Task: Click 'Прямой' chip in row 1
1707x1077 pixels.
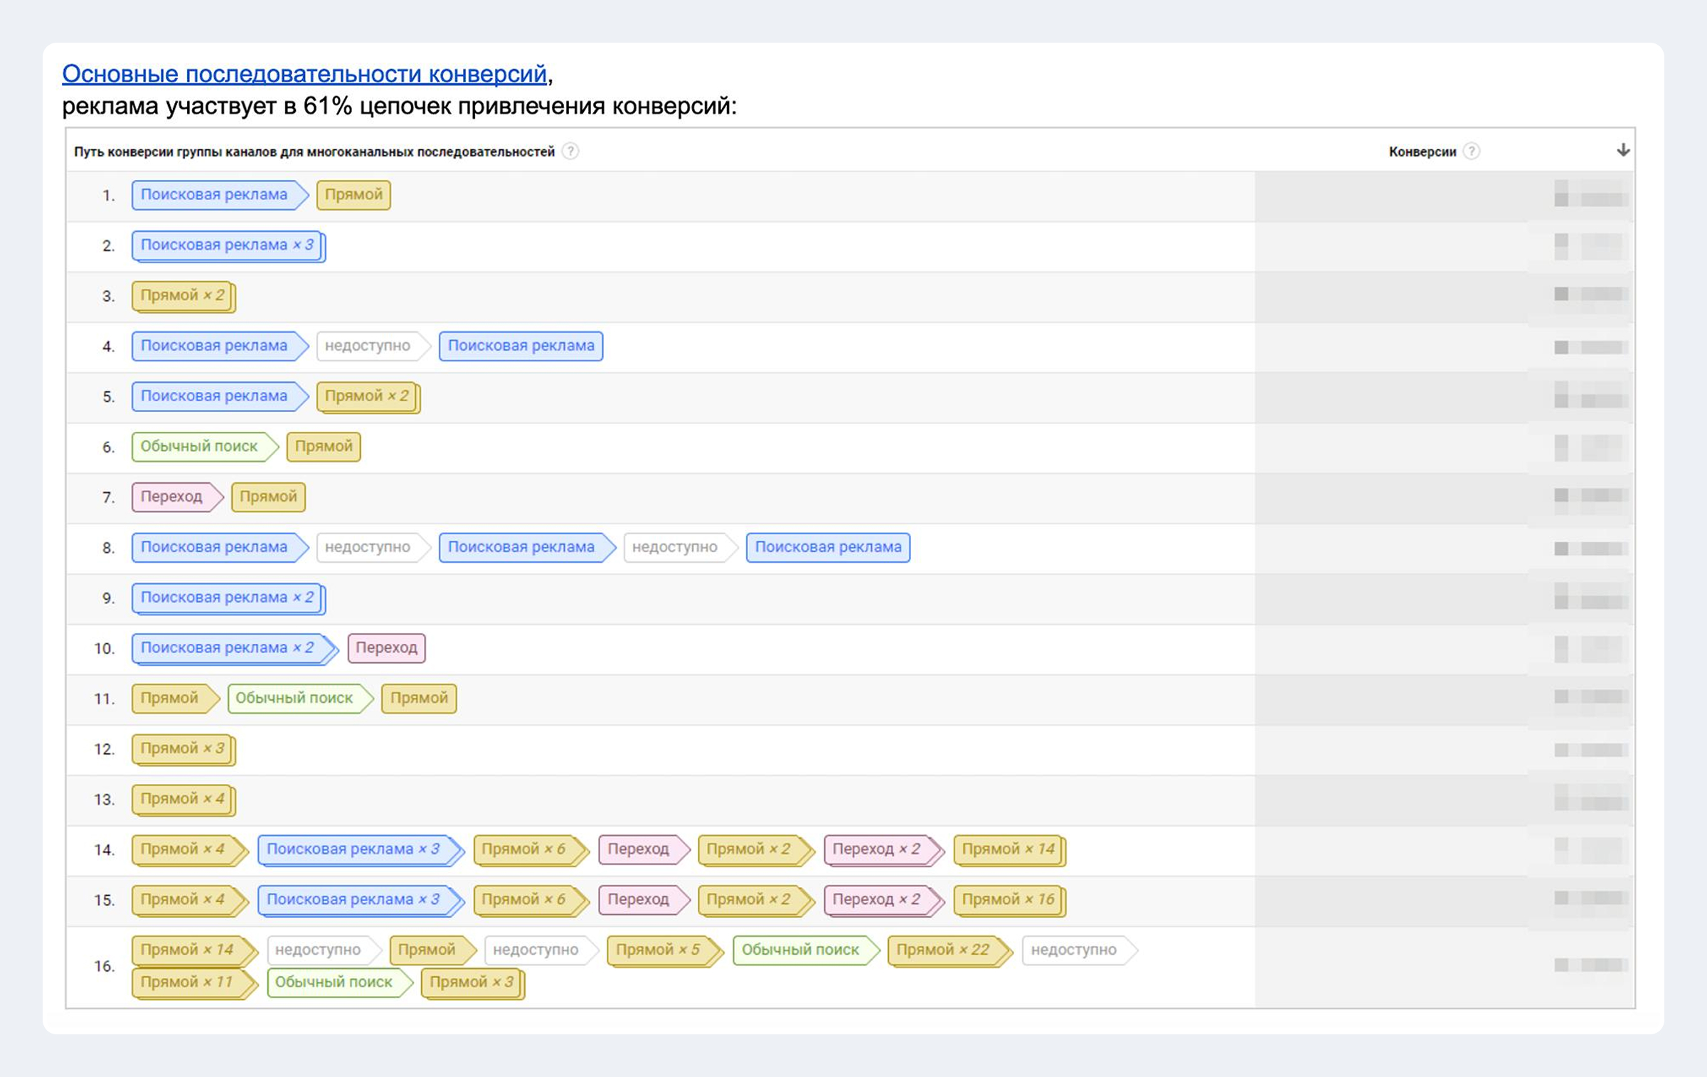Action: click(353, 195)
